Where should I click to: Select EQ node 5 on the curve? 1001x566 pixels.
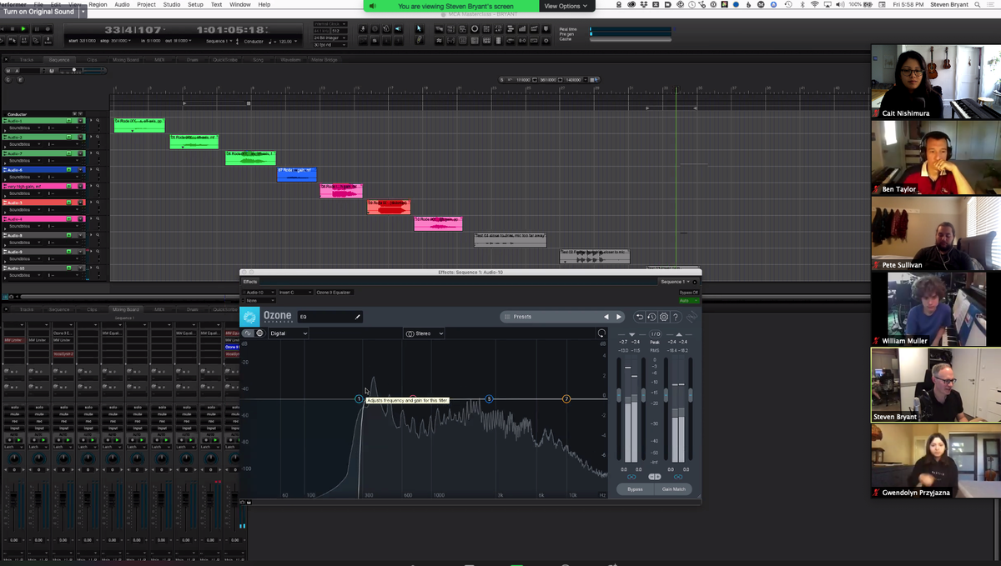(490, 399)
